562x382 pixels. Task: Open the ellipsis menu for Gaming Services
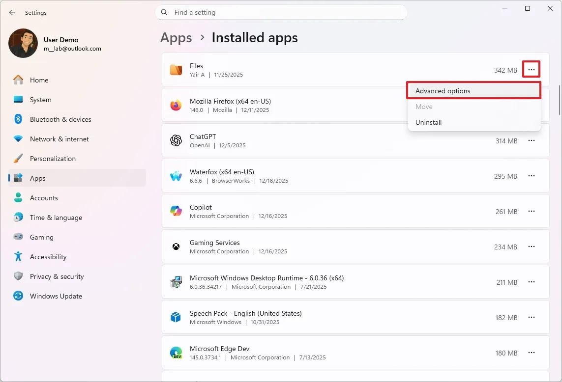(x=531, y=246)
